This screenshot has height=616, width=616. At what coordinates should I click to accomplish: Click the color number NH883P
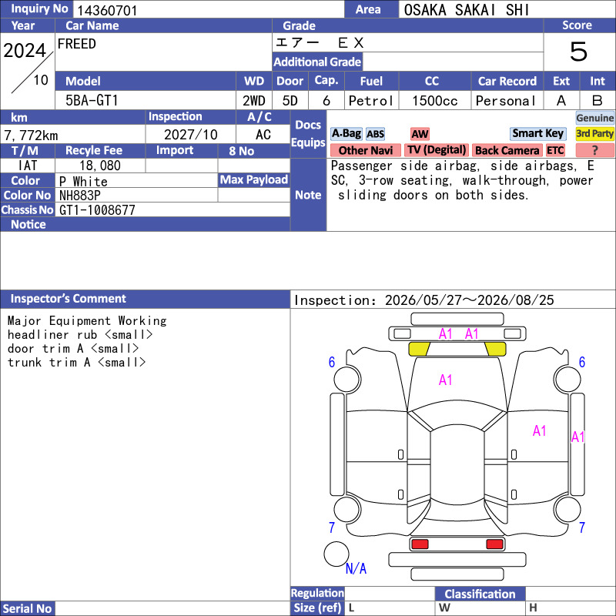(80, 196)
